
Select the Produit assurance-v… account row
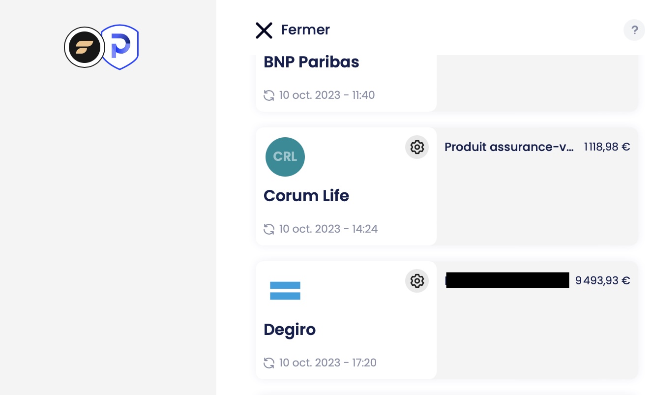pos(537,147)
